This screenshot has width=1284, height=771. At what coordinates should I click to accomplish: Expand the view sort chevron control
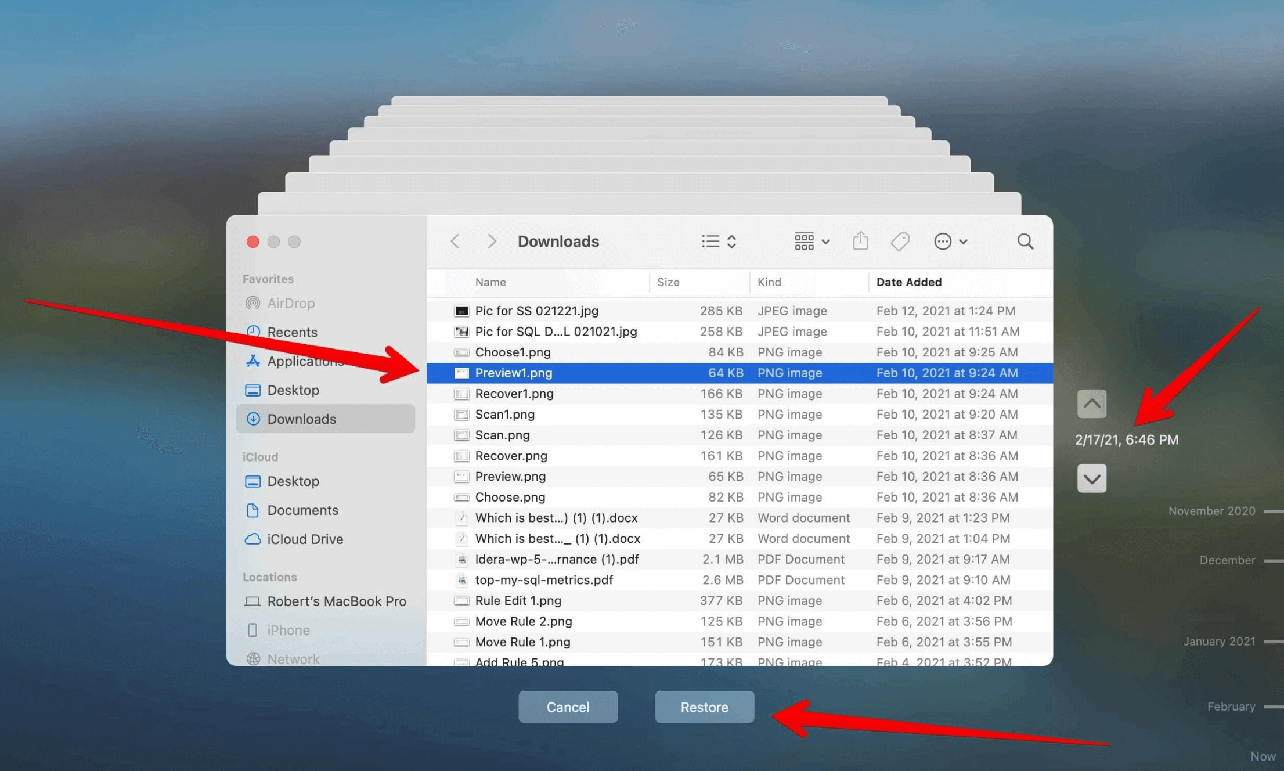[731, 241]
